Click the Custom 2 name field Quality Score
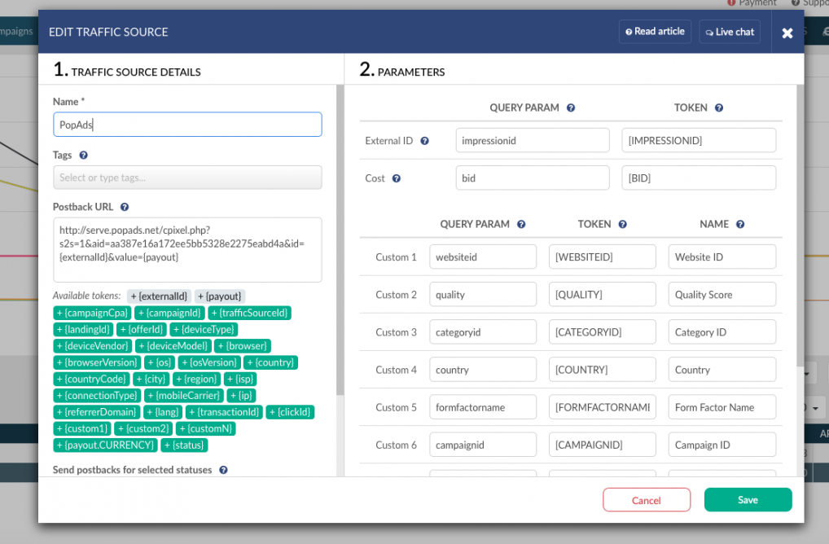829x544 pixels. [x=722, y=295]
